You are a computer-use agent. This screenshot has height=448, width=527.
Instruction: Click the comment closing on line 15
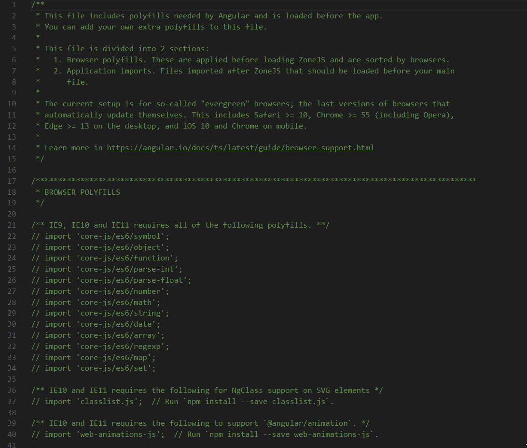pos(40,159)
